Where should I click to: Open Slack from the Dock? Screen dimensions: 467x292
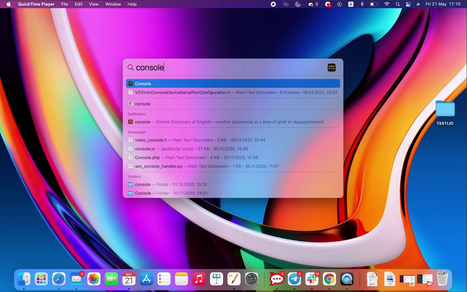tap(312, 279)
